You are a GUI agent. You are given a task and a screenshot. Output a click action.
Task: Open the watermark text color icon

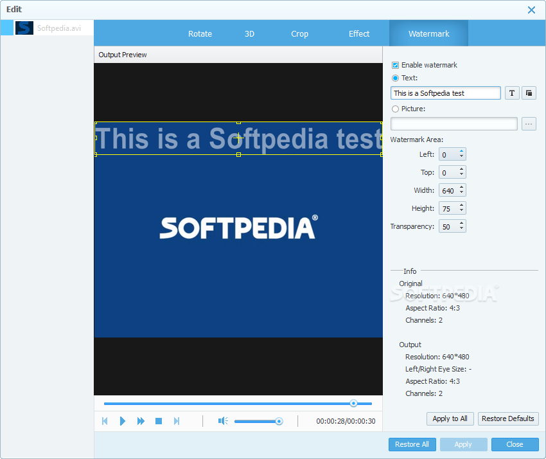529,93
